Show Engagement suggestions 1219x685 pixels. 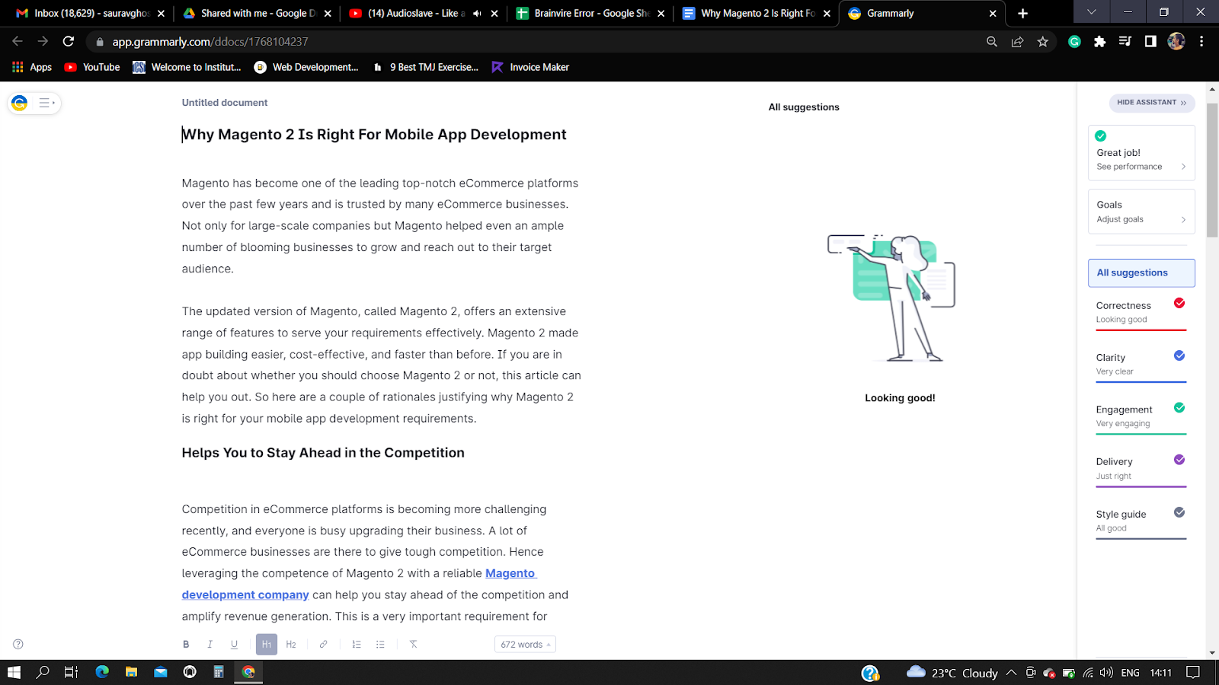click(1141, 417)
